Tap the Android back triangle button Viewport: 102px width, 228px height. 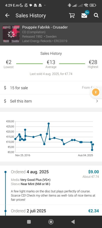[73, 222]
